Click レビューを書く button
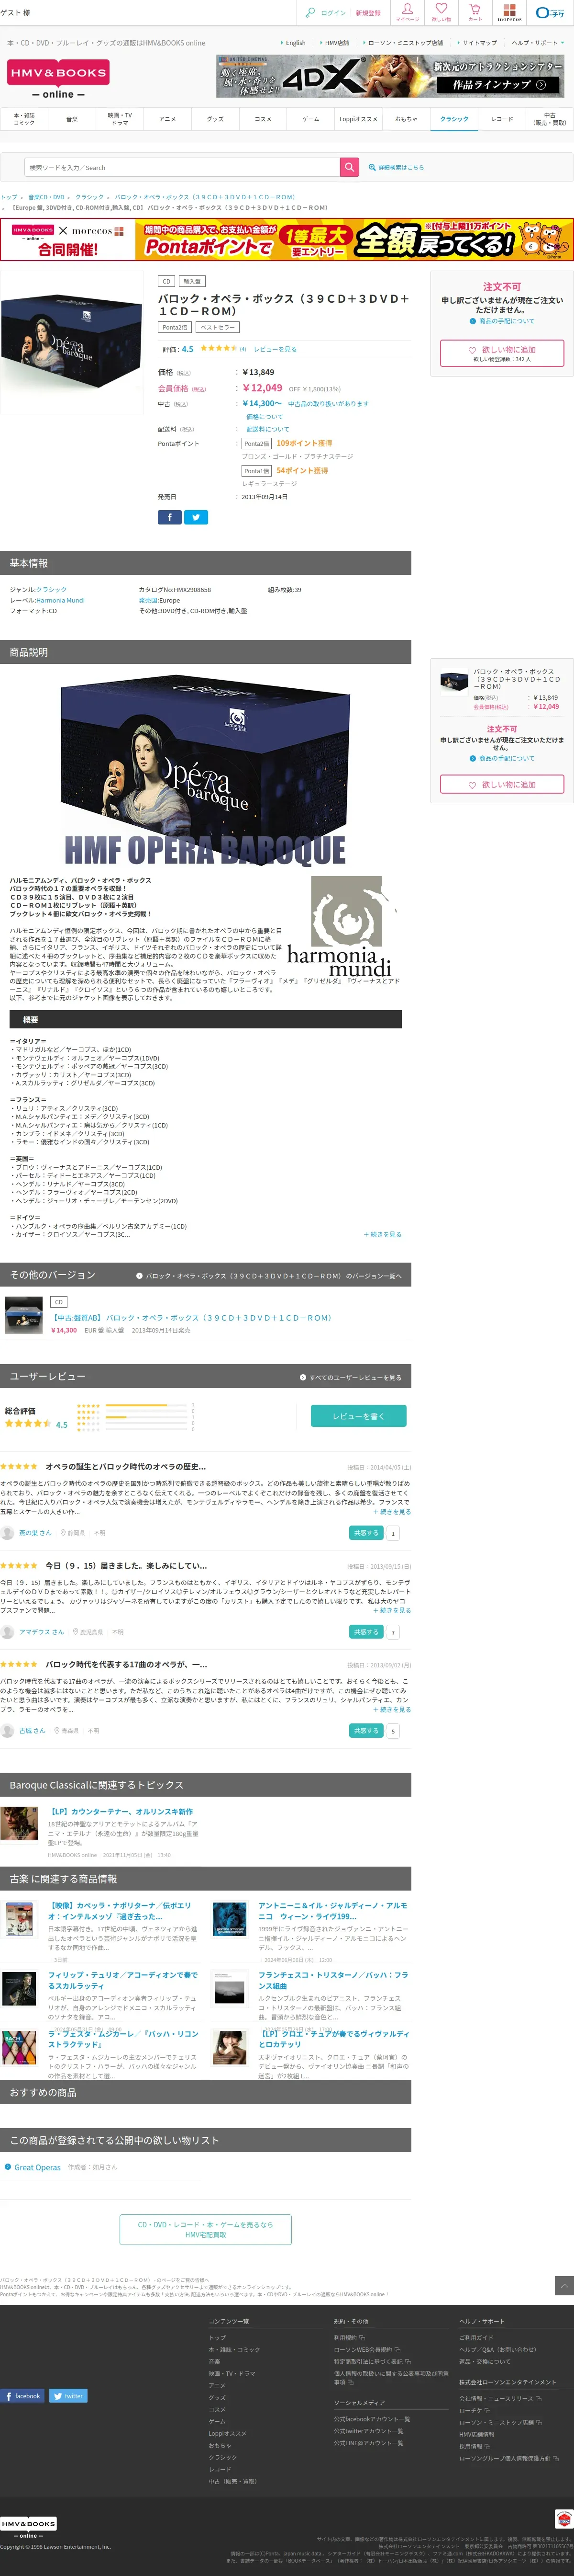Viewport: 574px width, 2576px height. [357, 1415]
